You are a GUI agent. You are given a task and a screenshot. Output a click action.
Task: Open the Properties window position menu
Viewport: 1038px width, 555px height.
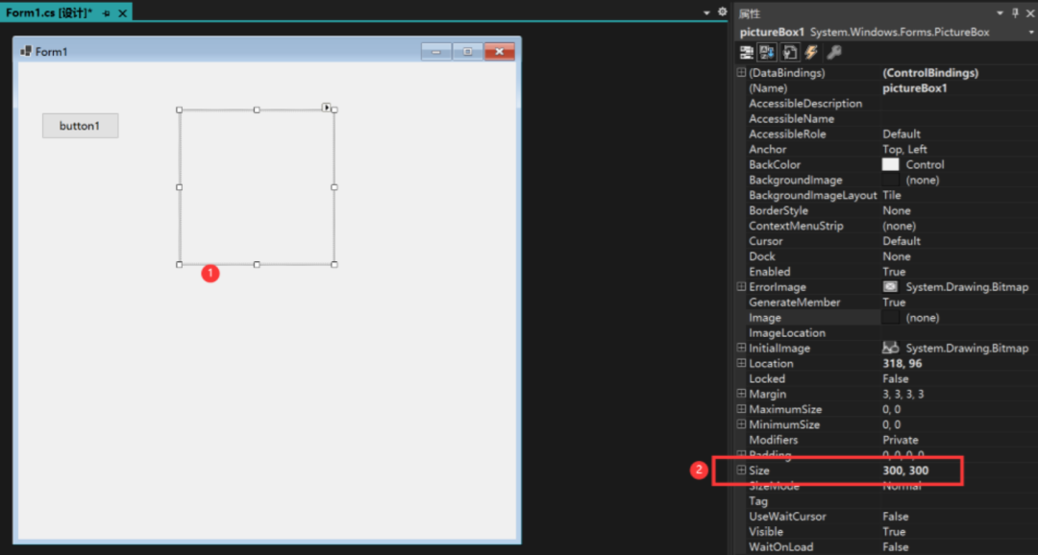[1001, 12]
